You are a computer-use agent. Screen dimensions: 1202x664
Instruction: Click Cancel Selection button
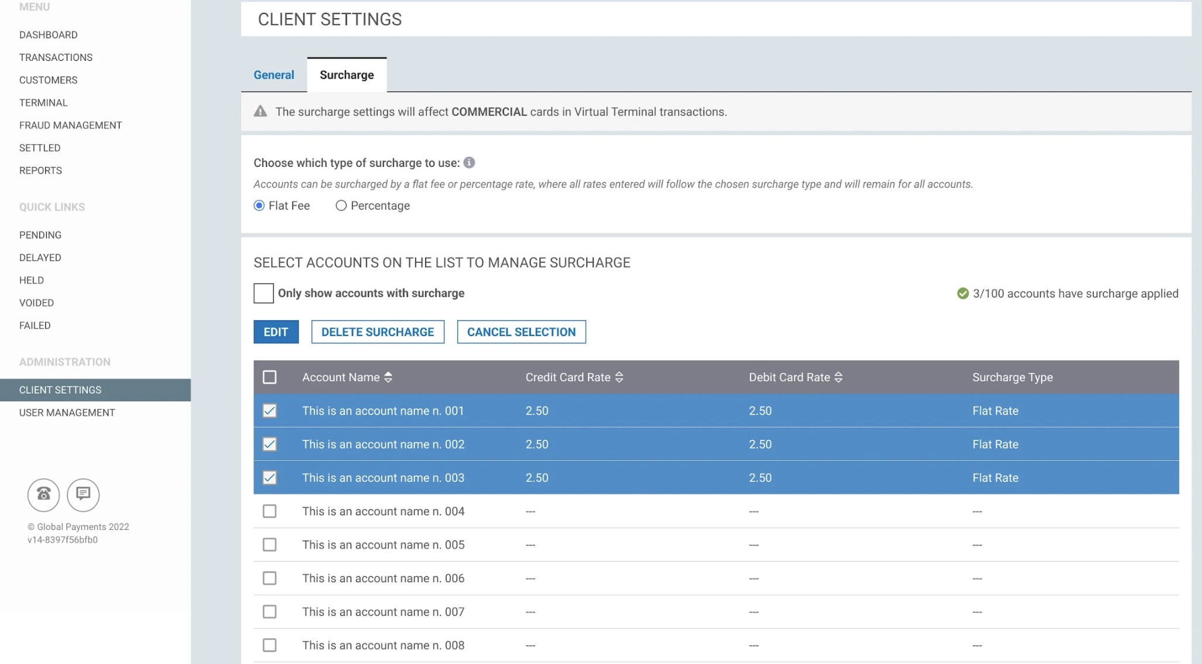click(521, 332)
